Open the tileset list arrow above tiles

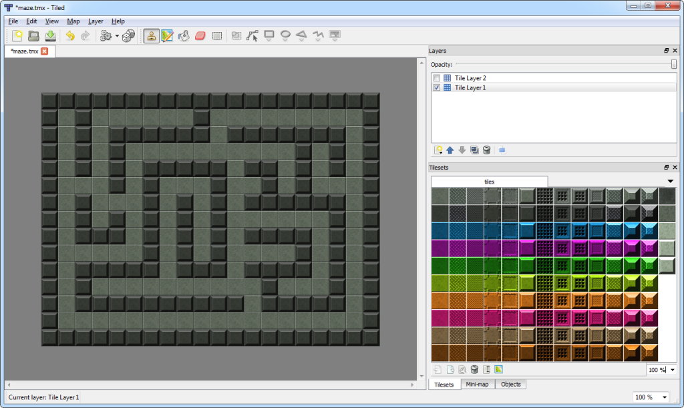coord(670,181)
